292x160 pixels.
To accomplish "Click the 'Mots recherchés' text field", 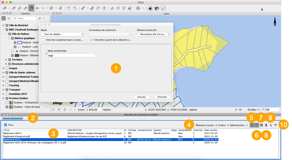I will [71, 55].
